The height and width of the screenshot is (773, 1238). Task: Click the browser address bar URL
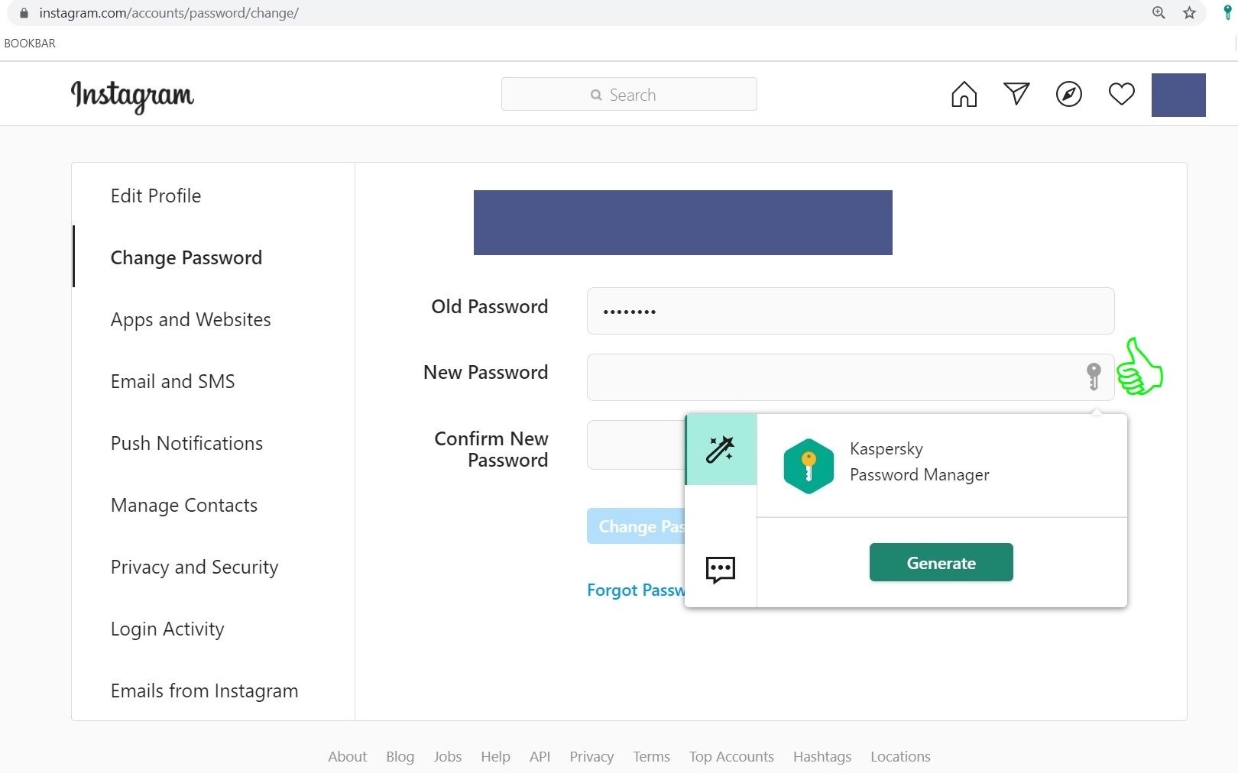click(169, 13)
